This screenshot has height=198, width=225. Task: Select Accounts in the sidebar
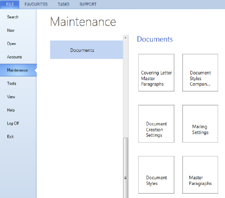pyautogui.click(x=18, y=57)
